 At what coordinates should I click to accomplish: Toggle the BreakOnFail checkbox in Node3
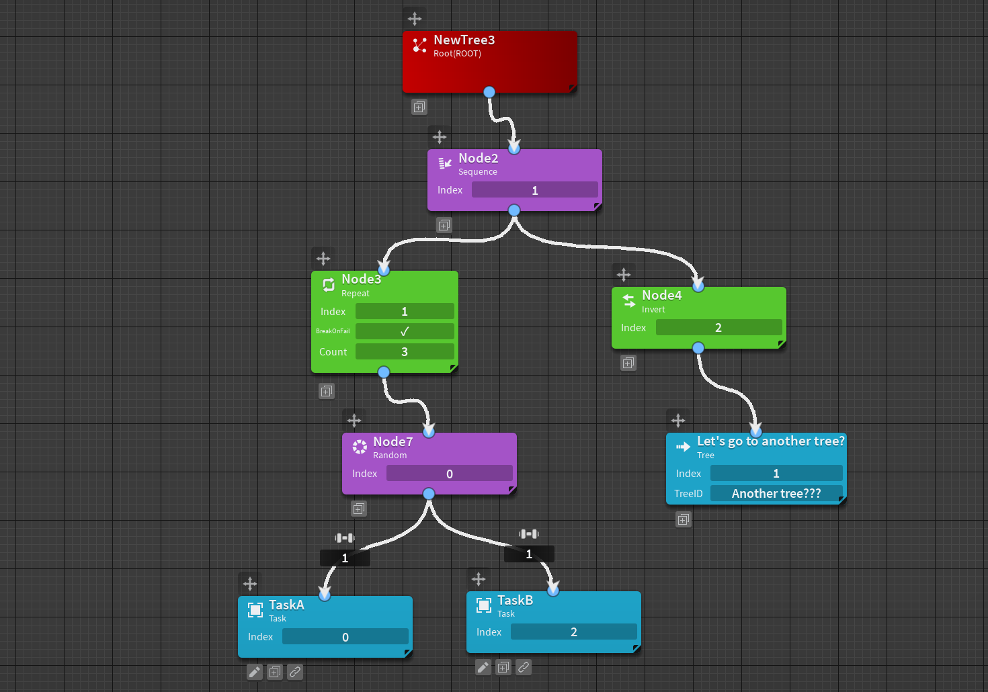pos(405,331)
